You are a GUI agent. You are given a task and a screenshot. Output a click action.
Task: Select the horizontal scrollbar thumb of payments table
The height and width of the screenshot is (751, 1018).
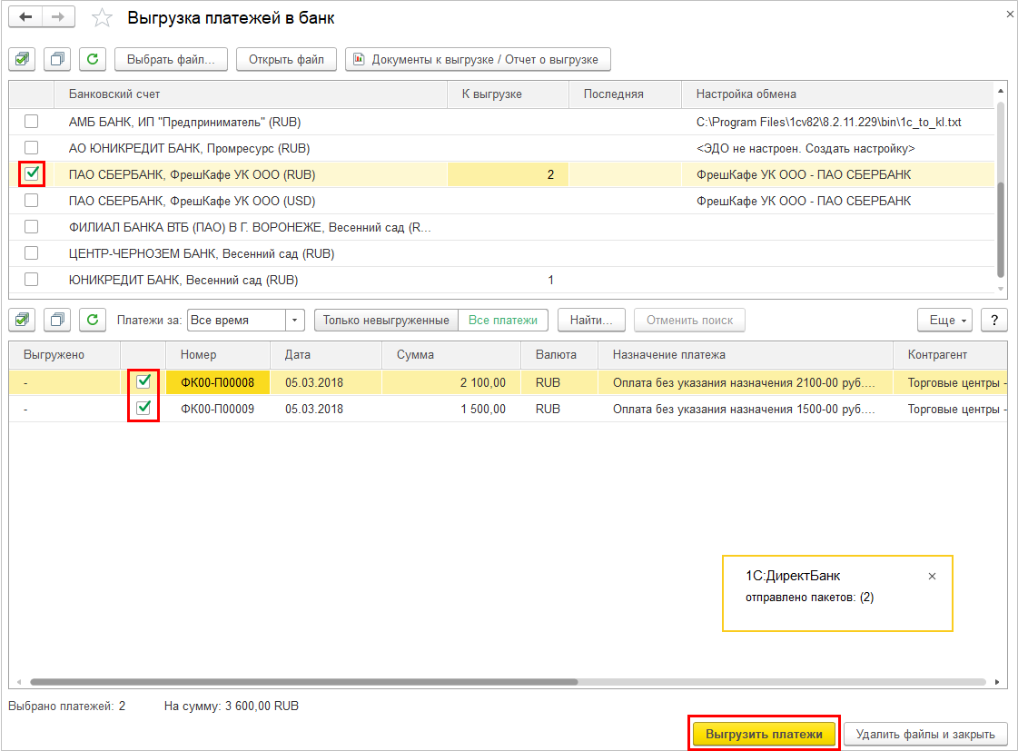click(304, 682)
